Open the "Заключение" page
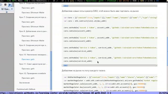Viewport: 168px width, 94px height. 24,83
